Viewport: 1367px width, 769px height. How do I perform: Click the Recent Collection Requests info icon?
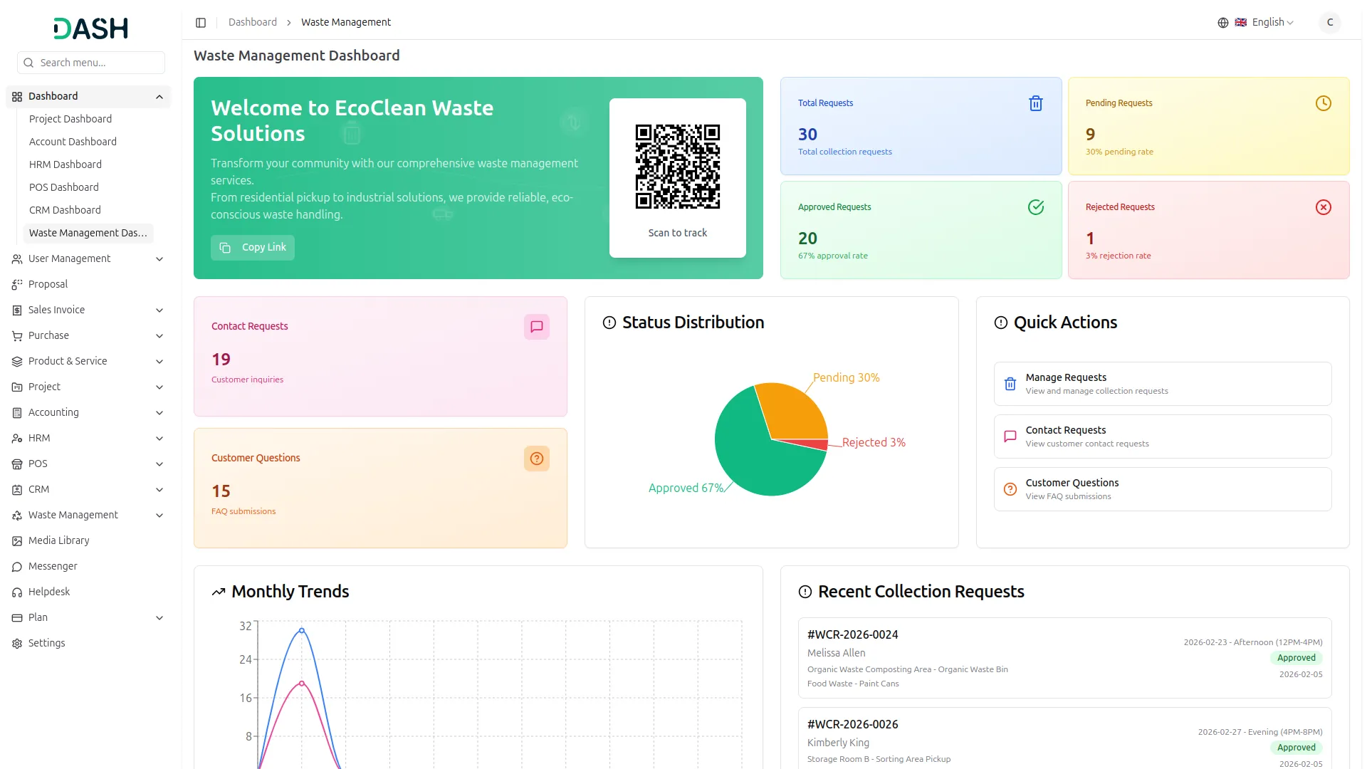coord(805,592)
